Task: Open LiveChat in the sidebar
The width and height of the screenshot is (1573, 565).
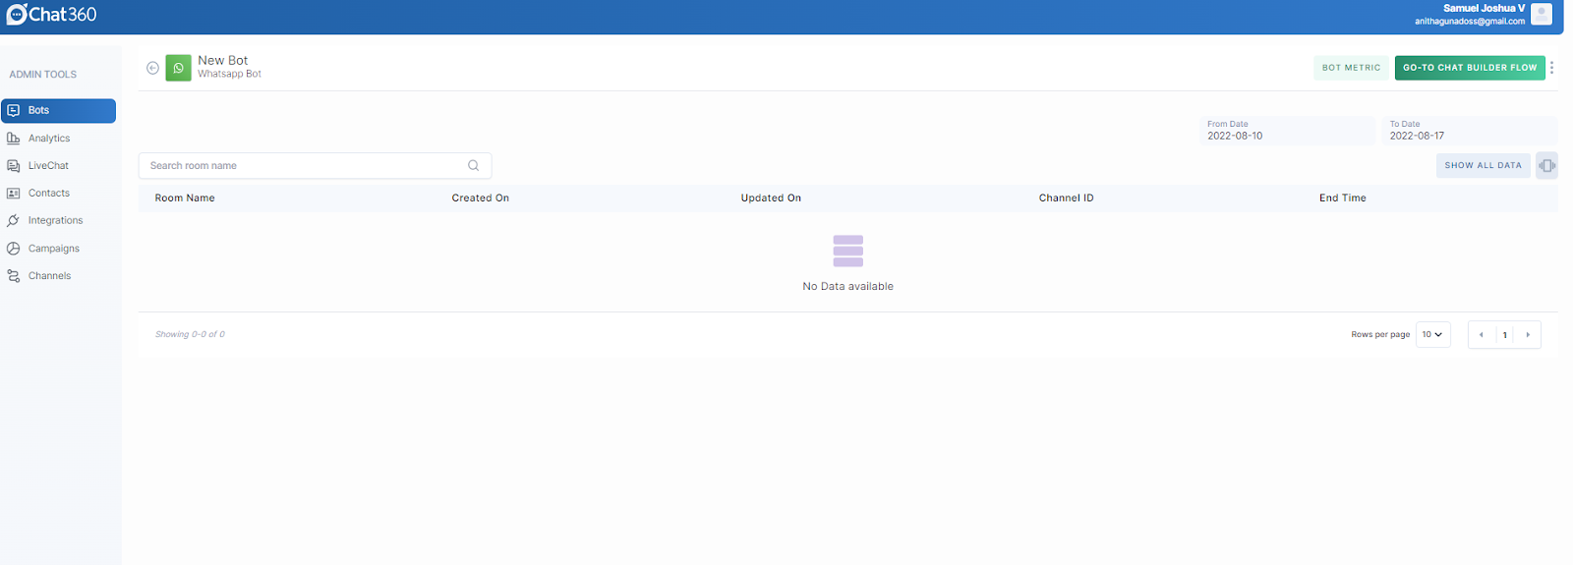Action: (x=58, y=166)
